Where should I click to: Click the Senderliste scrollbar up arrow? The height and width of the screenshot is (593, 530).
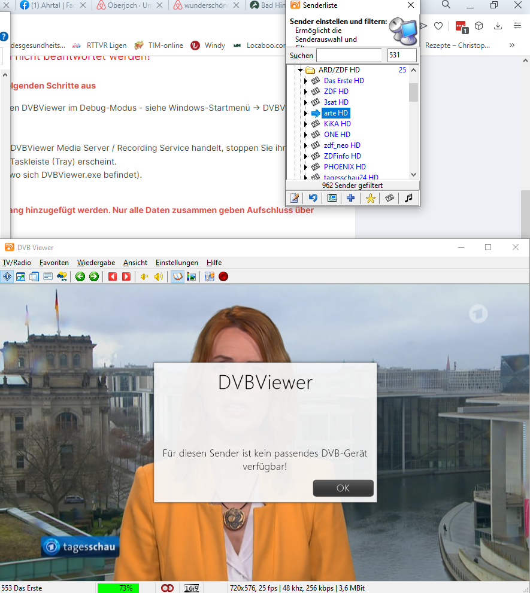(413, 70)
